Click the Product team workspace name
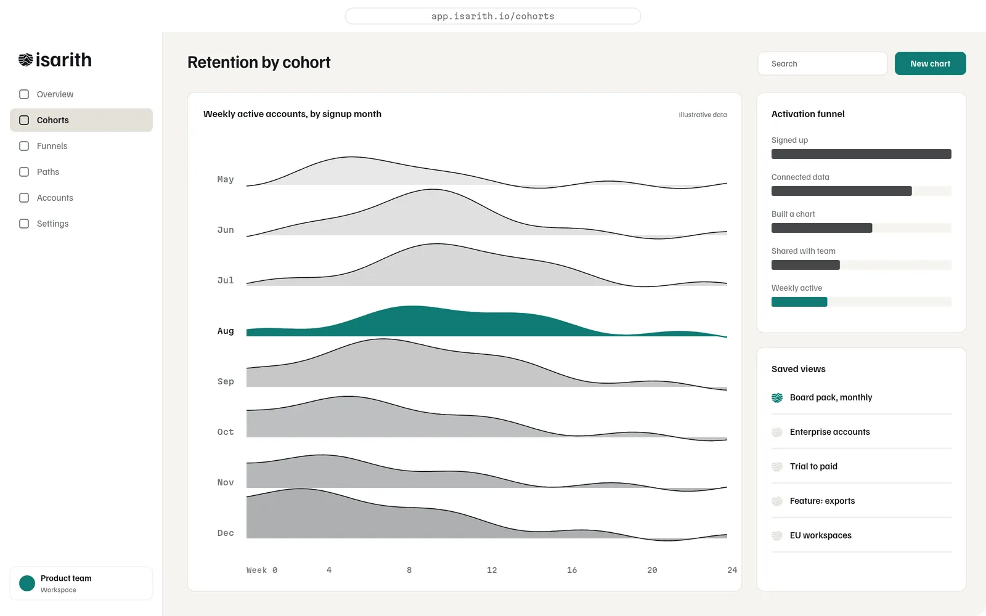The image size is (986, 616). pos(66,578)
